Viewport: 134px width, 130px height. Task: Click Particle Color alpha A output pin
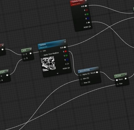pos(89,23)
